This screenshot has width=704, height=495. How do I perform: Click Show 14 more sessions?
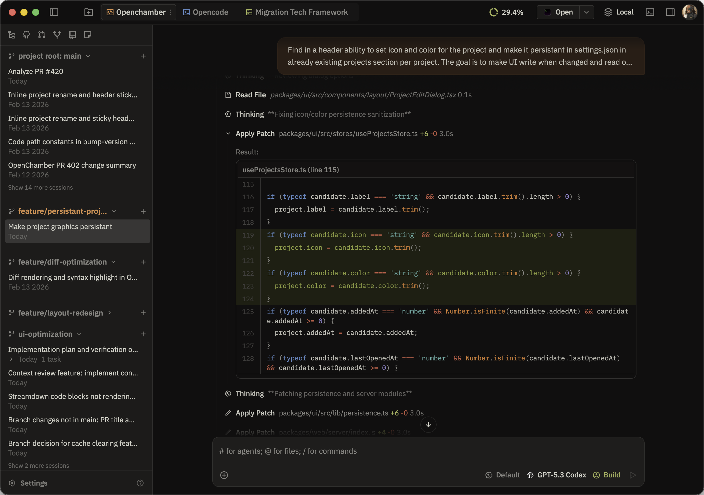coord(41,188)
